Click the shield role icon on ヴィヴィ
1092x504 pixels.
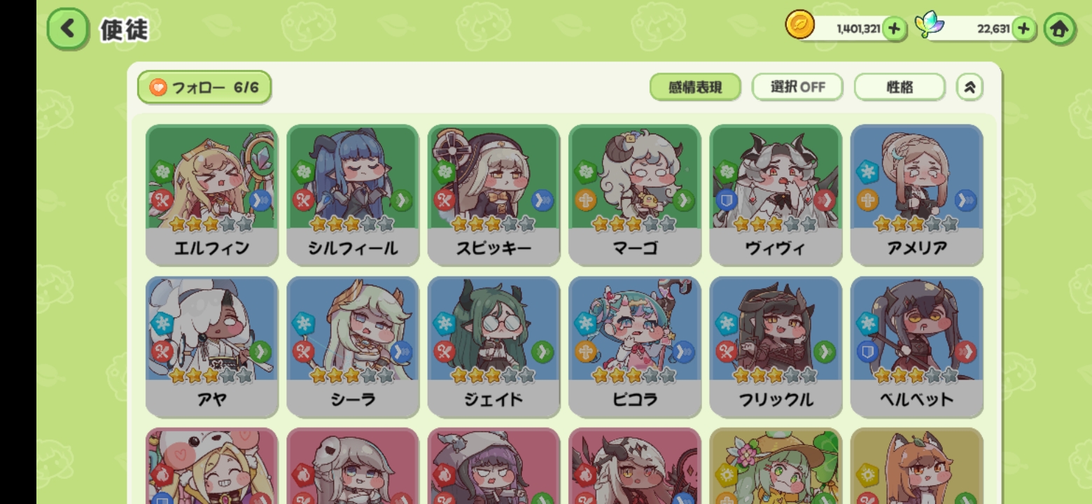[727, 201]
